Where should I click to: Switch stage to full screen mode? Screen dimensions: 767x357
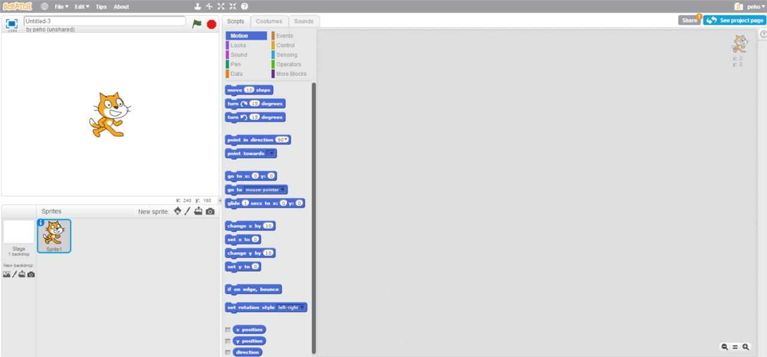coord(11,23)
